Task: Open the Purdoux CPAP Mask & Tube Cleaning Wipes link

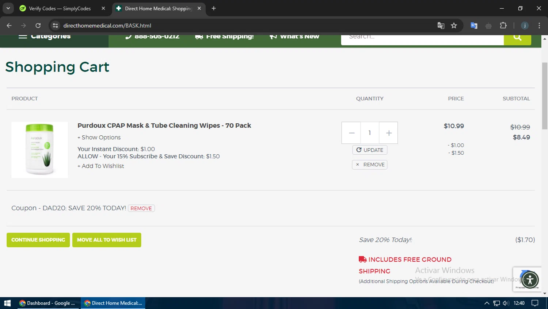Action: 164,125
